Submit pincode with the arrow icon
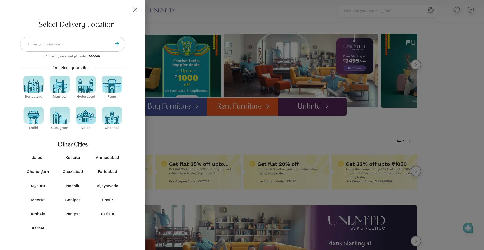Viewport: 484px width, 250px height. (x=117, y=44)
